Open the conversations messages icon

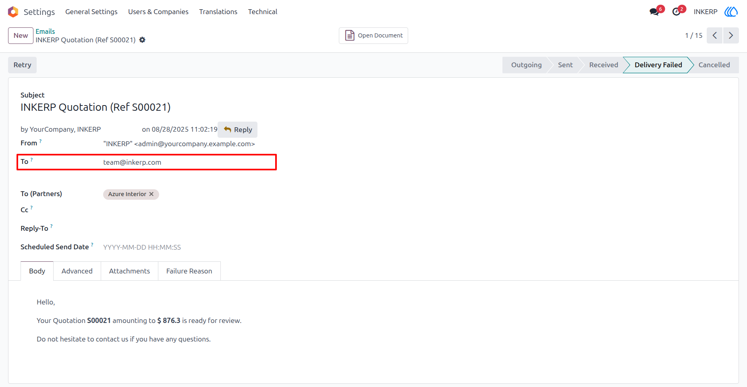point(654,12)
